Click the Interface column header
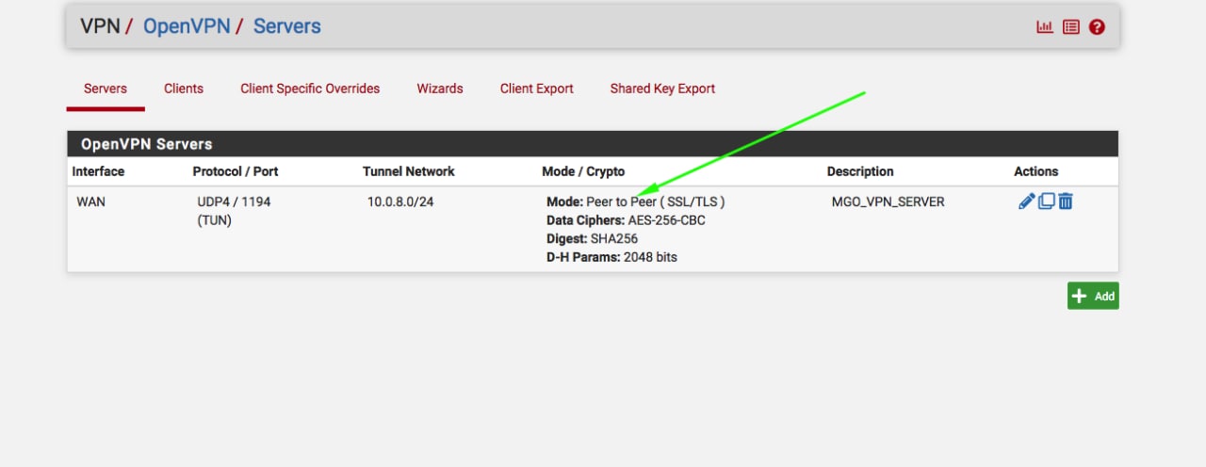 (x=98, y=171)
